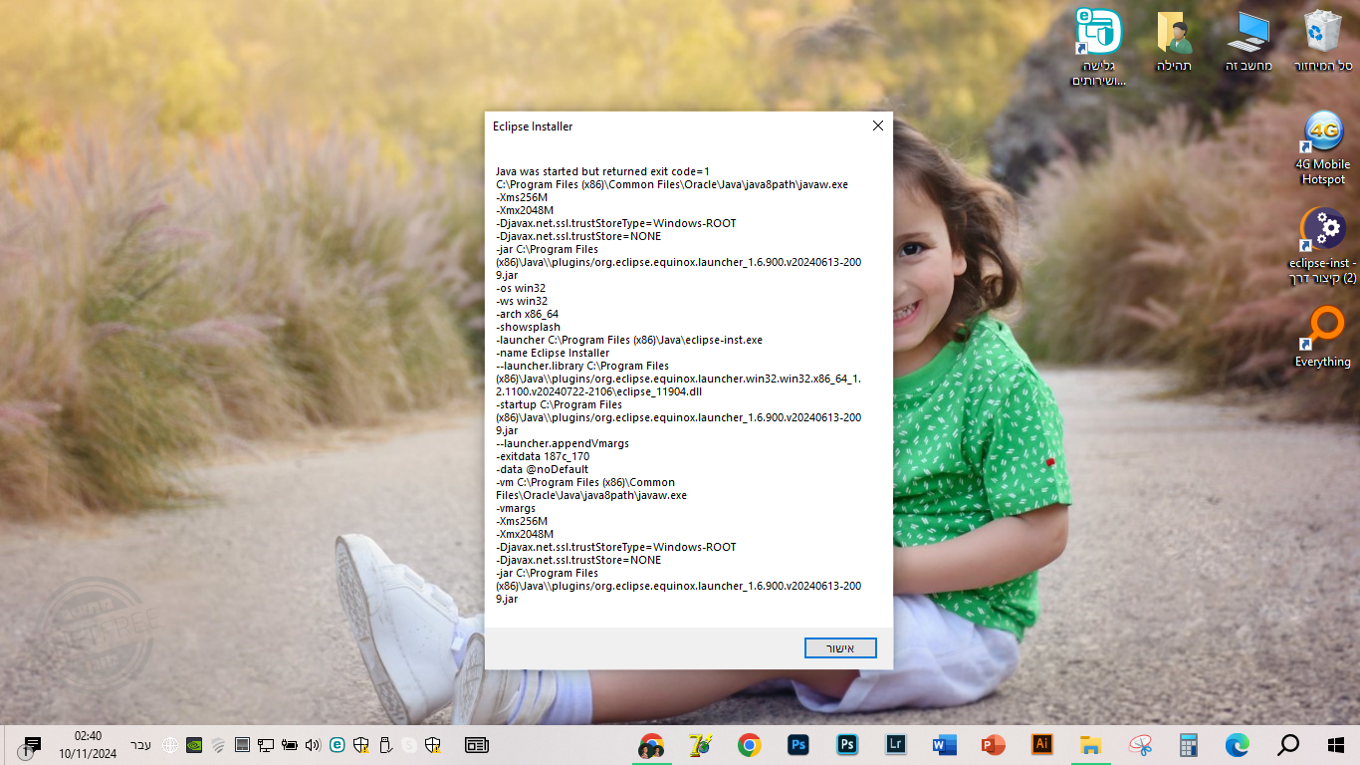Click the globe tray icon
This screenshot has height=765, width=1360.
point(170,744)
